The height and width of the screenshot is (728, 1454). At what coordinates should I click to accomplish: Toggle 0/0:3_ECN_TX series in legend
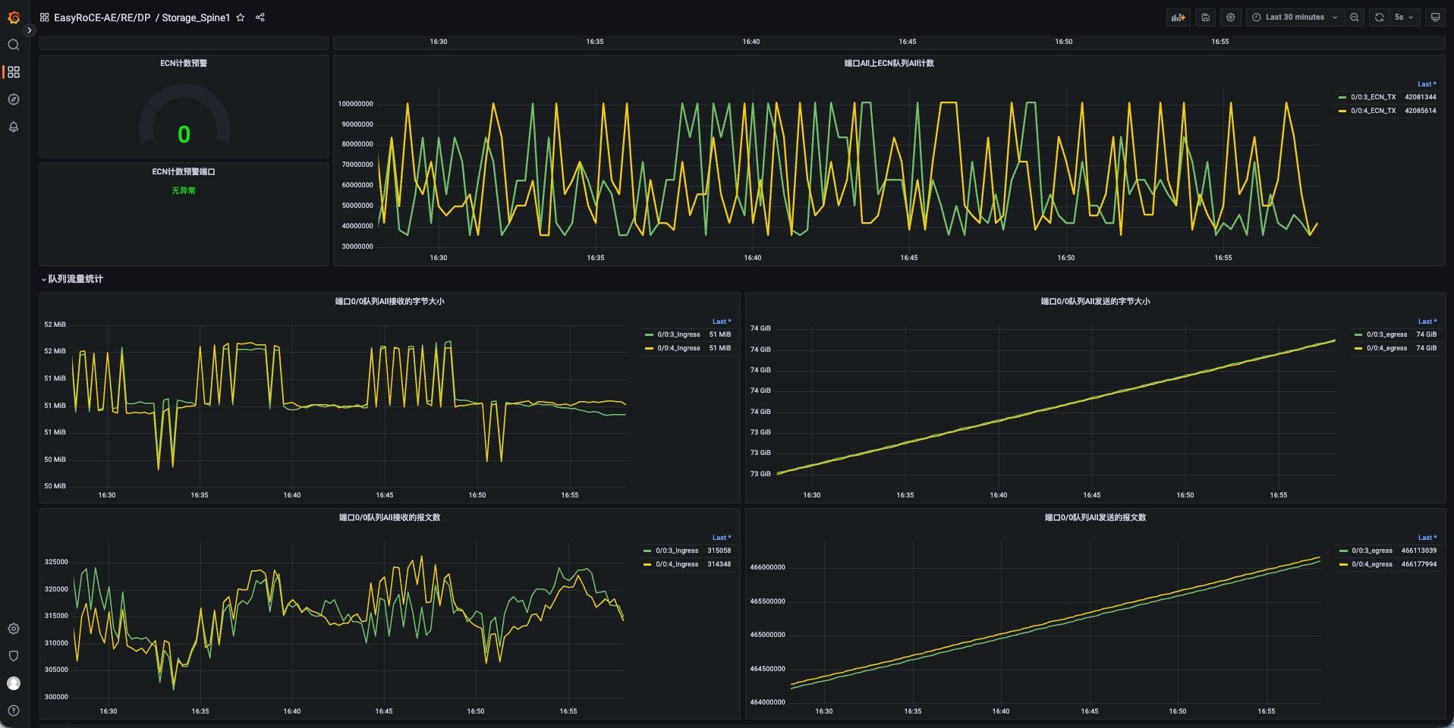pos(1372,97)
